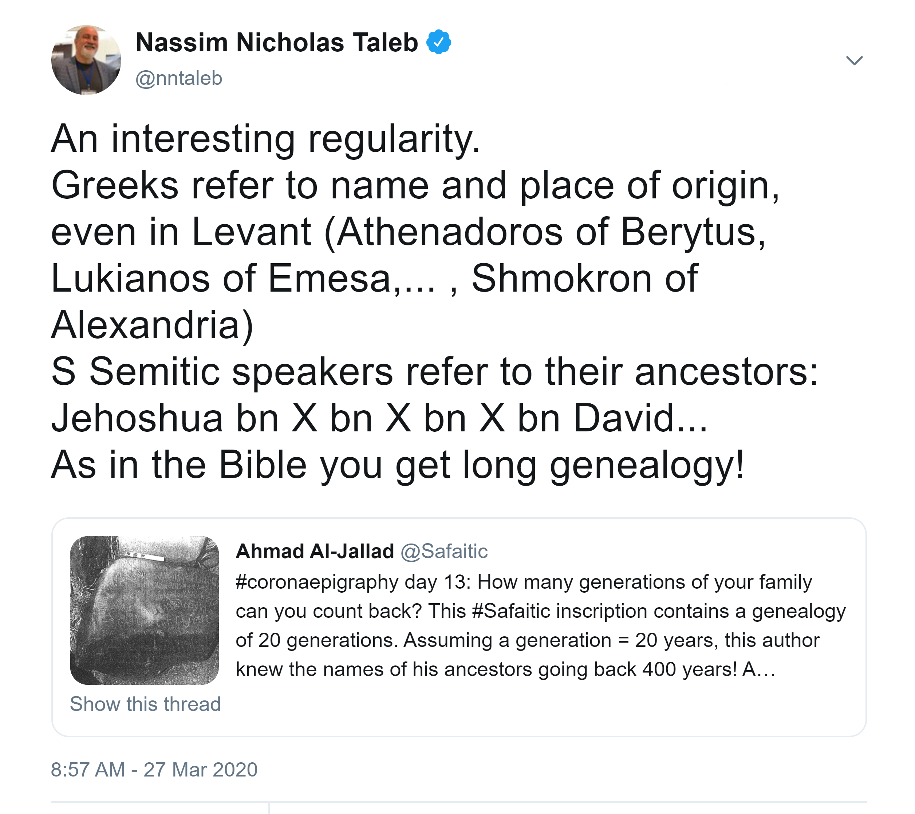Click the blue verified badge

pyautogui.click(x=438, y=43)
